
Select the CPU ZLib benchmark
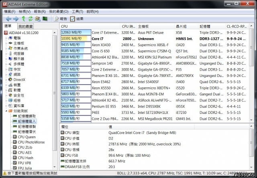tap(22, 148)
